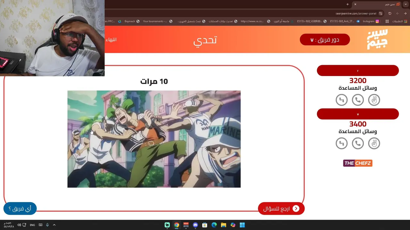410x230 pixels.
Task: Open the تحديث بيانات الحسابات bookmark
Action: pos(223,21)
